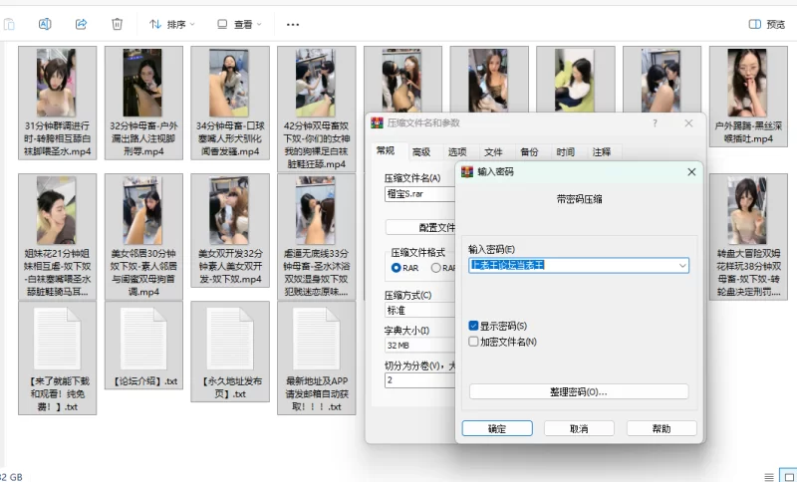
Task: Enable the 加密文件名 checkbox
Action: click(x=473, y=342)
